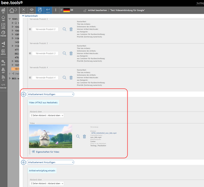Screen dimensions: 204x187
Task: Delete the video file with trash icon
Action: 85,136
